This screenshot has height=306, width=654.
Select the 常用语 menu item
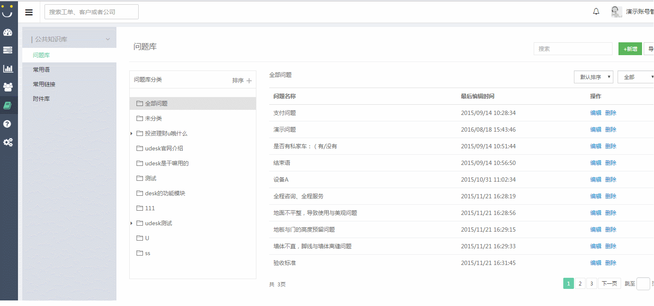tap(41, 69)
